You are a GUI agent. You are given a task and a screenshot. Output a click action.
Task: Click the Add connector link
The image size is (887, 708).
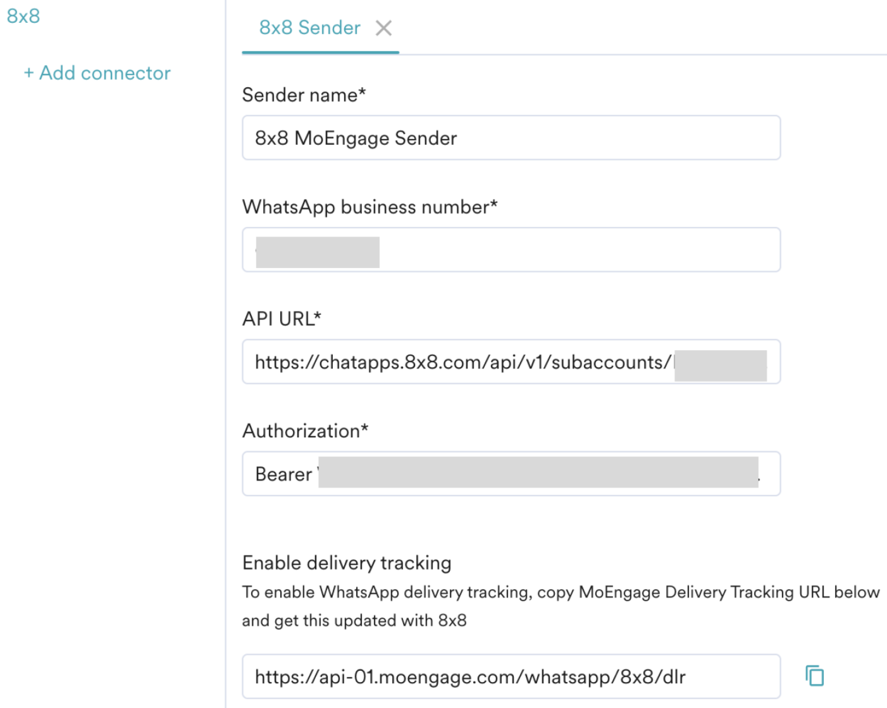click(97, 73)
